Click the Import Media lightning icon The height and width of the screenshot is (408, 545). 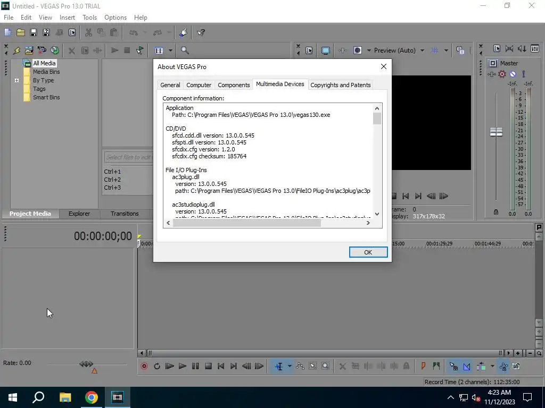(x=16, y=50)
